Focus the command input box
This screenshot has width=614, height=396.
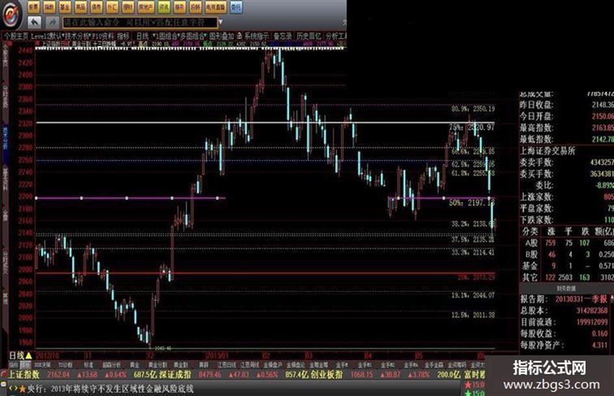coord(140,22)
